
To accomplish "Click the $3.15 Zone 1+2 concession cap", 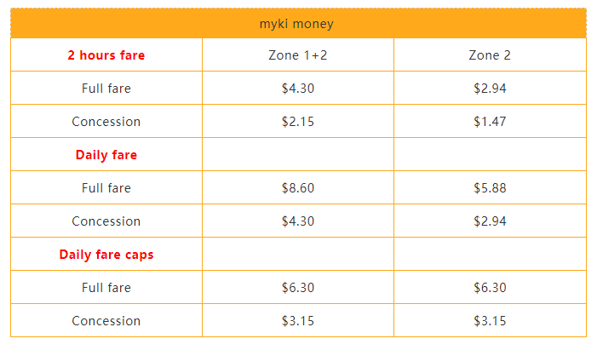I will [x=298, y=321].
